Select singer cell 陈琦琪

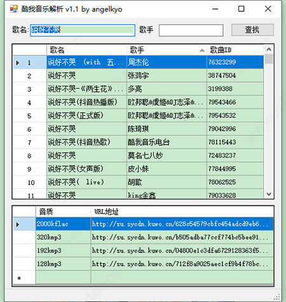pos(167,129)
